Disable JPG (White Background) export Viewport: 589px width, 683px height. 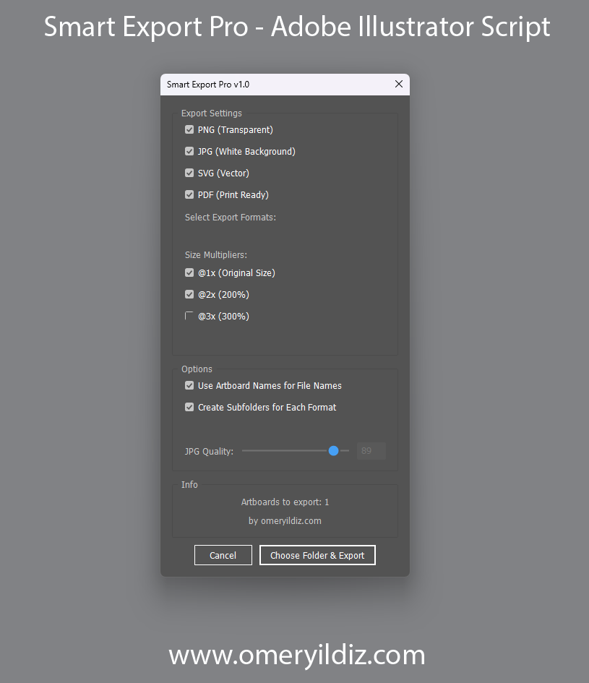(x=189, y=152)
